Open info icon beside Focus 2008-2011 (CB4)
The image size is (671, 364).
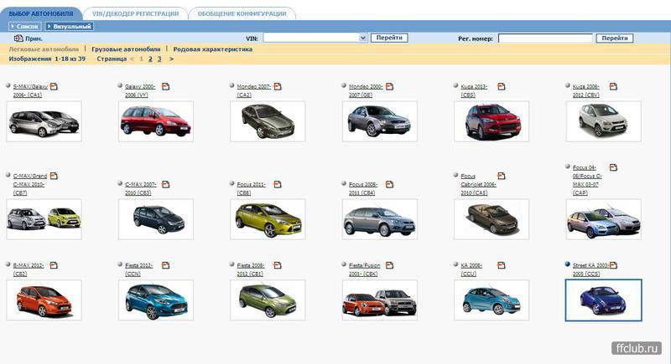click(x=389, y=184)
